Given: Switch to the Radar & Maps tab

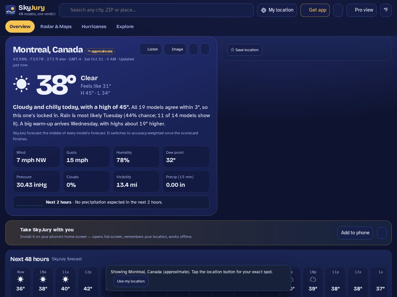Looking at the screenshot, I should [x=56, y=26].
